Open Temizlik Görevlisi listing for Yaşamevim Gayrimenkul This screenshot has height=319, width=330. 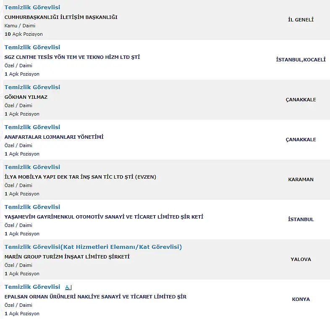[32, 207]
